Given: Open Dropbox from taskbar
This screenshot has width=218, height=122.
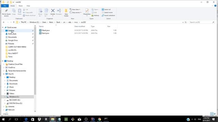Looking at the screenshot, I should pos(39,119).
